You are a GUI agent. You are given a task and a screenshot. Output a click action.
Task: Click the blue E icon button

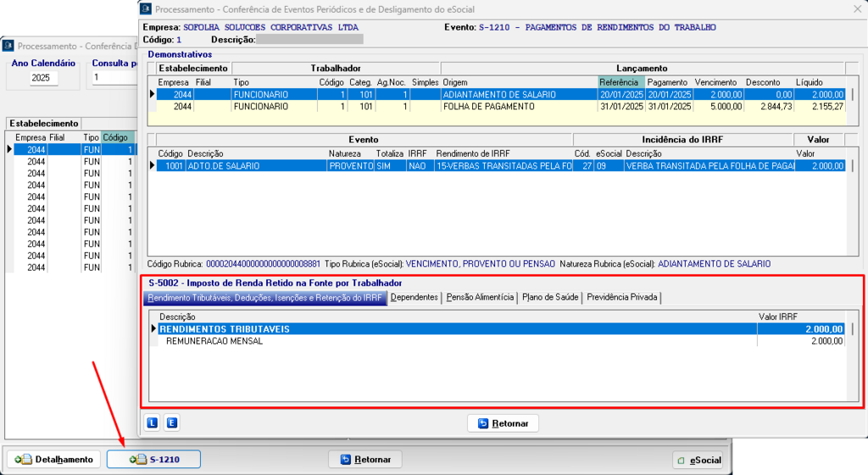[171, 423]
